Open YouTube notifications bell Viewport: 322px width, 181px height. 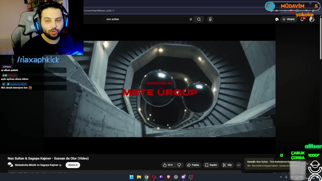point(302,19)
